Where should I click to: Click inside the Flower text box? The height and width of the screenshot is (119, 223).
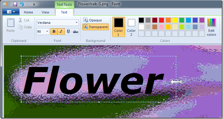click(99, 79)
